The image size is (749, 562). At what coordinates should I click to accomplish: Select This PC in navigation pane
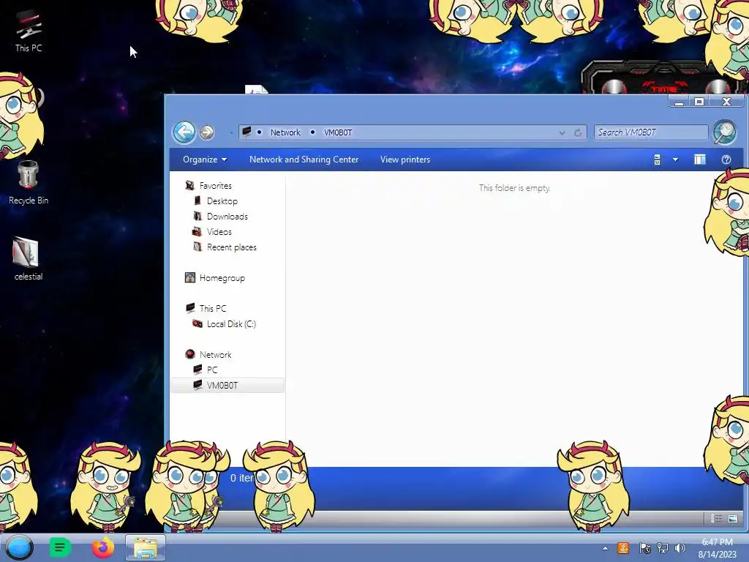[213, 308]
